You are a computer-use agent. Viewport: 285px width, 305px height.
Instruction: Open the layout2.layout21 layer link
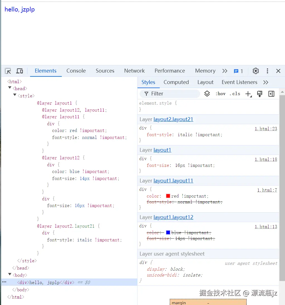click(173, 119)
